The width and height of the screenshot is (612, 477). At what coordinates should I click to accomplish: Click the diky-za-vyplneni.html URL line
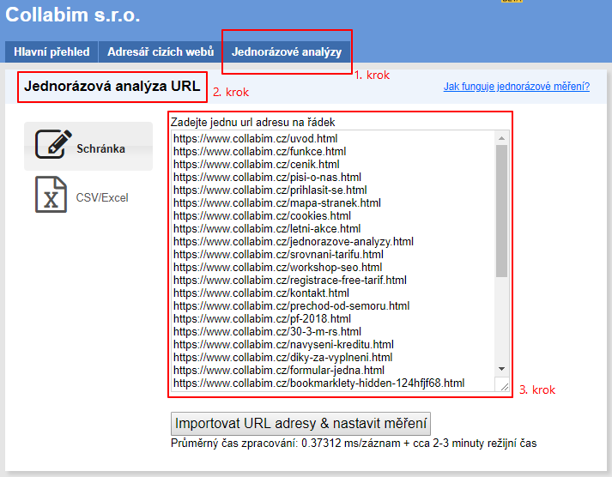283,357
